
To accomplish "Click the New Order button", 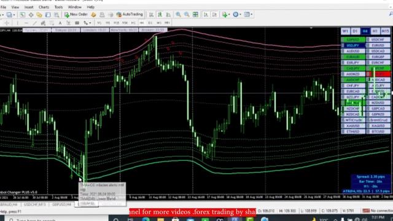I will tap(76, 15).
